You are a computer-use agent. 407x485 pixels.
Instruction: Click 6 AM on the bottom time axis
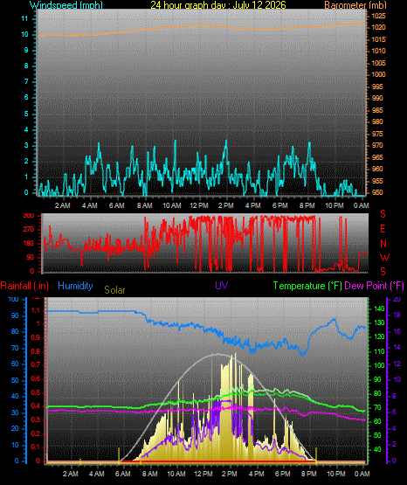click(x=122, y=474)
